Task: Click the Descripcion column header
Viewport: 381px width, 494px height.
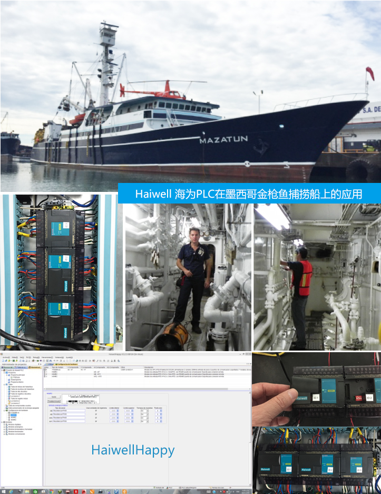Action: 198,367
